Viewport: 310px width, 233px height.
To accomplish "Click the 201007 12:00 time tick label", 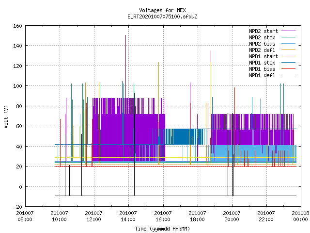I will pyautogui.click(x=93, y=216).
